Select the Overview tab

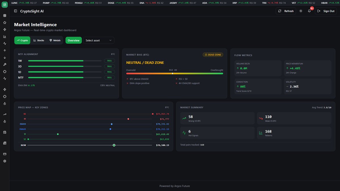pos(74,40)
